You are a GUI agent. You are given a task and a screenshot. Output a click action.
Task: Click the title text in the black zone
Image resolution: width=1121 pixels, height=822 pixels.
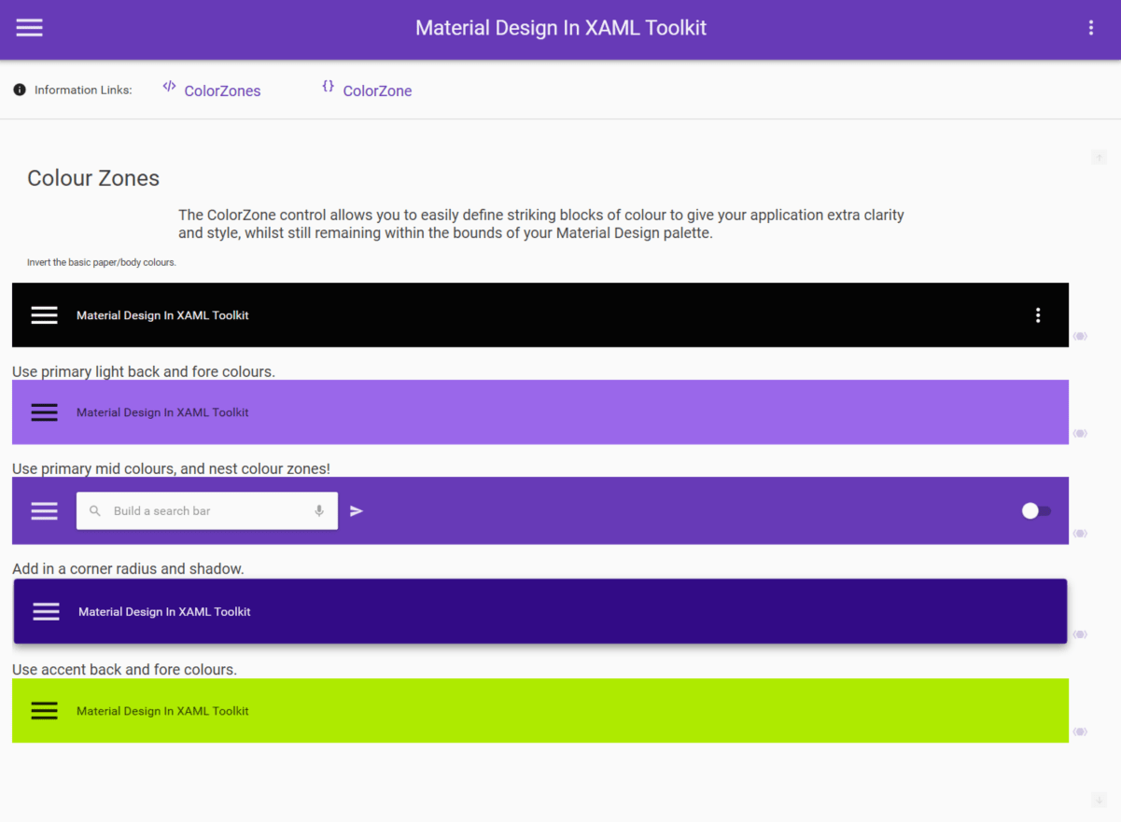pyautogui.click(x=162, y=315)
